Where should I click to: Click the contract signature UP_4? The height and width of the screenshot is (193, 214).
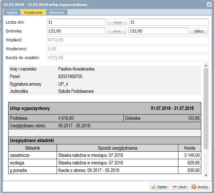[63, 84]
